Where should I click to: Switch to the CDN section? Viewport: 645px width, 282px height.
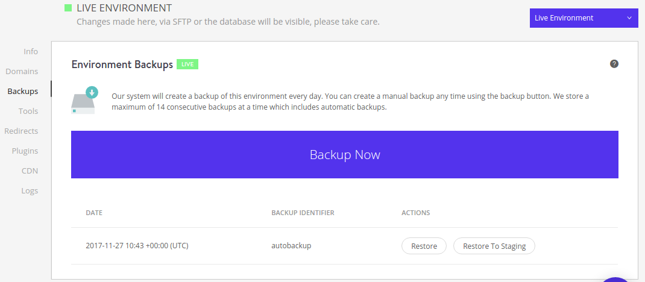click(x=30, y=171)
